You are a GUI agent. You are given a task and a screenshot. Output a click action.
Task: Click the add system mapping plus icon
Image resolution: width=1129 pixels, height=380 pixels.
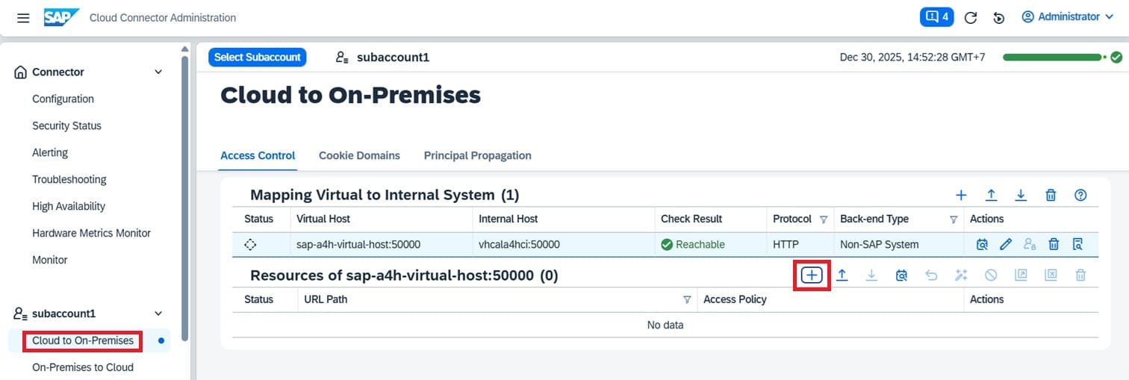pos(961,195)
